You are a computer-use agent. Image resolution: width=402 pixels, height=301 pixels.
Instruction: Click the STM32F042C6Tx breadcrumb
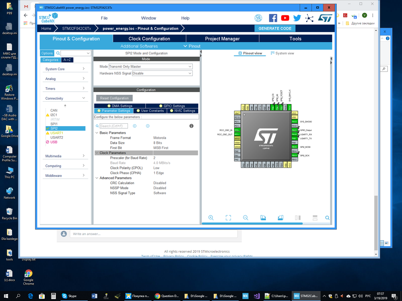76,29
